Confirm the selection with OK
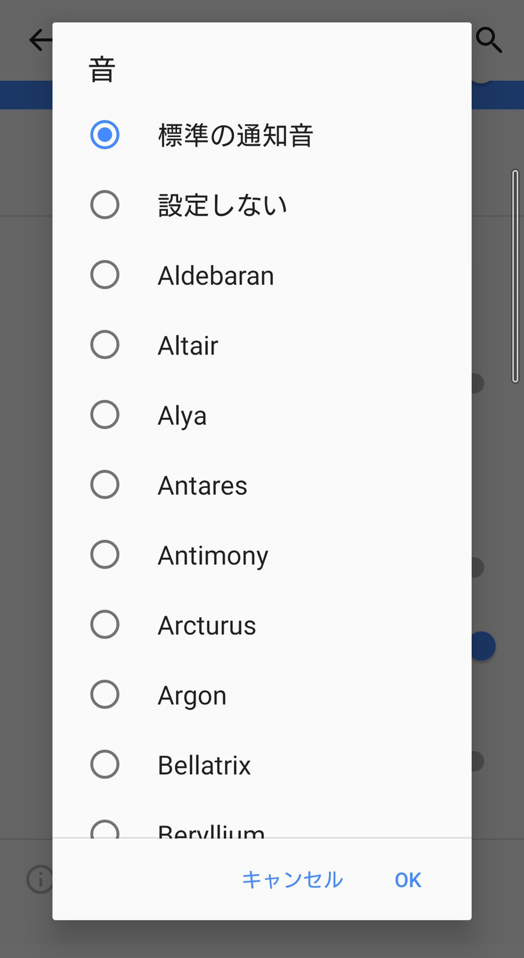Image resolution: width=524 pixels, height=958 pixels. click(x=408, y=880)
